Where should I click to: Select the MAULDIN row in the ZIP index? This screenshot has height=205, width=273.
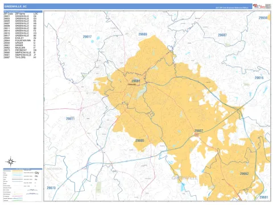coord(20,48)
